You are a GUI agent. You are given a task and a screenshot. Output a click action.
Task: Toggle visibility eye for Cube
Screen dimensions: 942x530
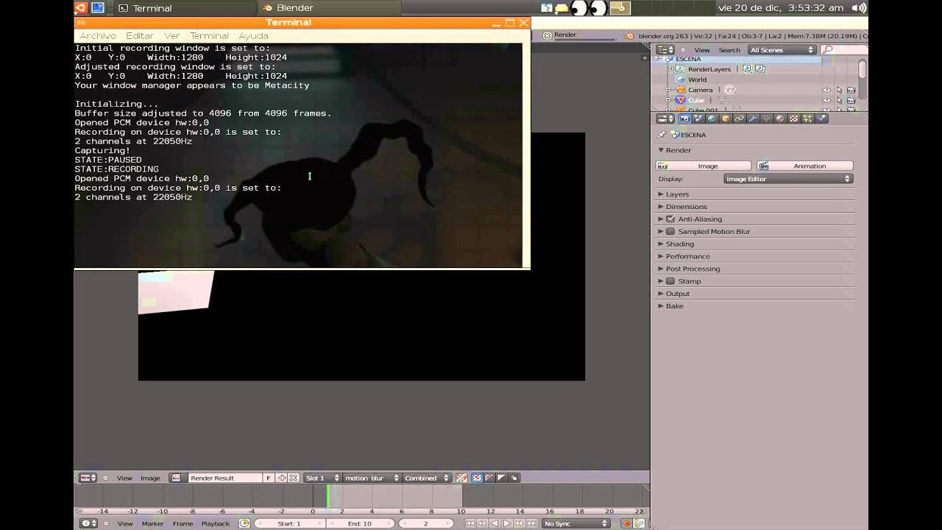[826, 100]
